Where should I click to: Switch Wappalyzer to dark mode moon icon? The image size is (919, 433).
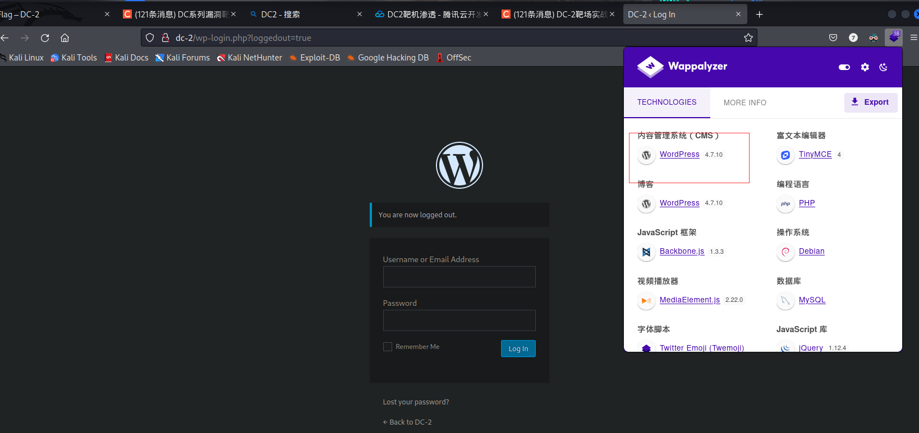(883, 67)
